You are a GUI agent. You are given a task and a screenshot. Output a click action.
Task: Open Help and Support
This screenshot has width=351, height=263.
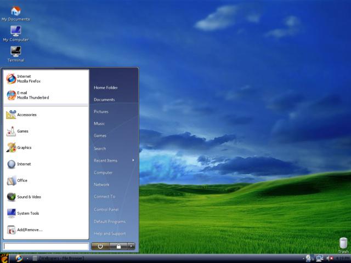pyautogui.click(x=110, y=233)
